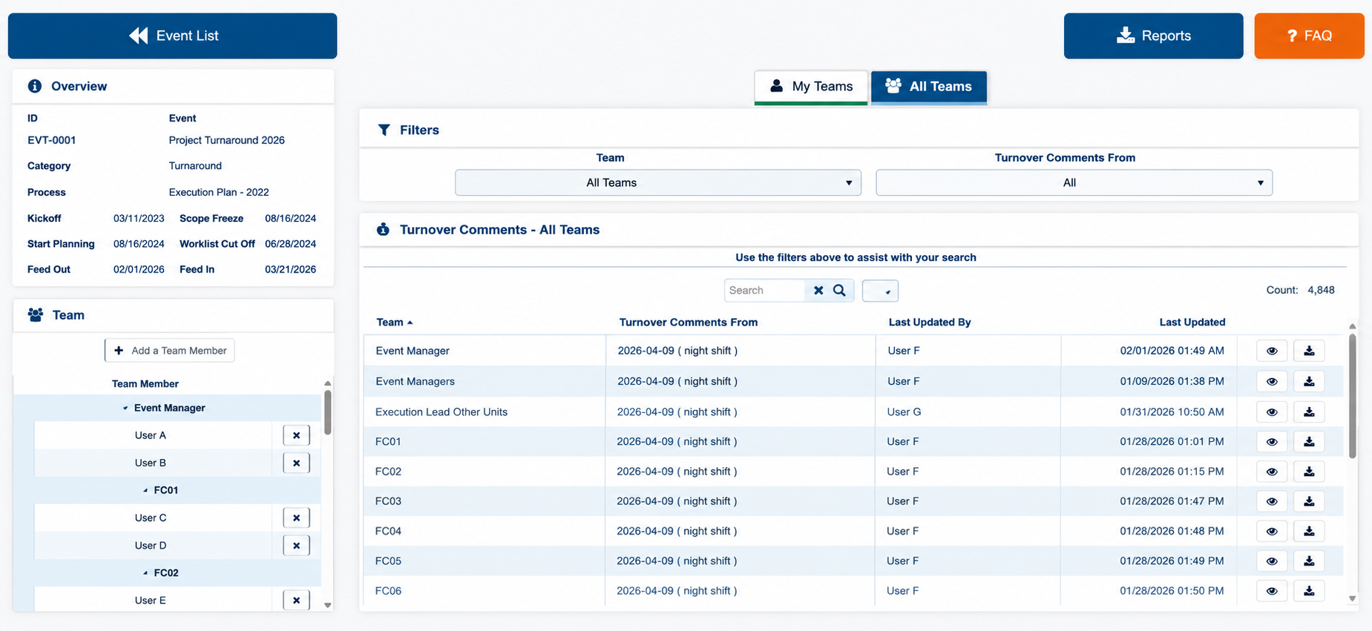
Task: View turnover comments for Event Manager row
Action: 1272,351
